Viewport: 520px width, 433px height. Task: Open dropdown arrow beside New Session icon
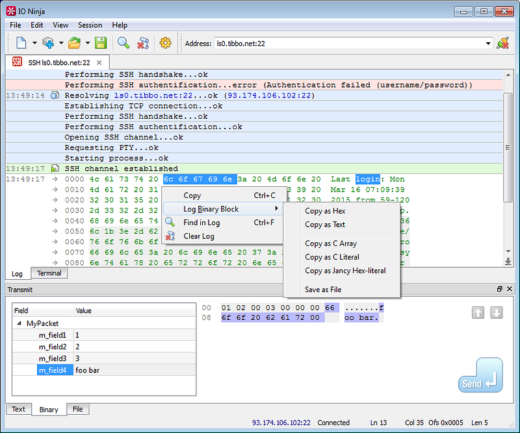coord(34,43)
